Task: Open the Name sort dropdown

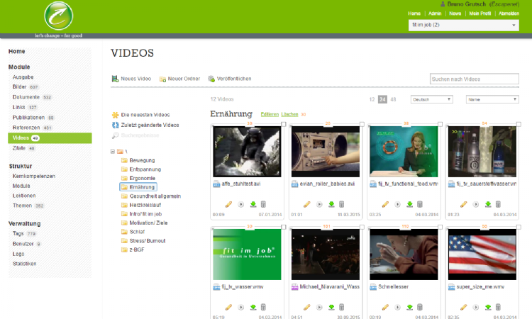Action: tap(492, 99)
